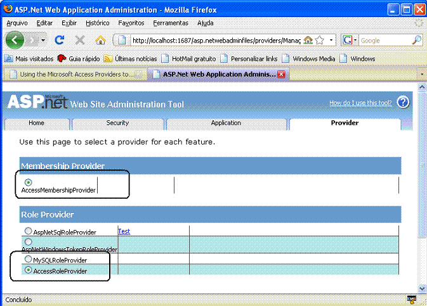Open search engine selector dropdown
Image resolution: width=427 pixels, height=306 pixels.
(355, 41)
